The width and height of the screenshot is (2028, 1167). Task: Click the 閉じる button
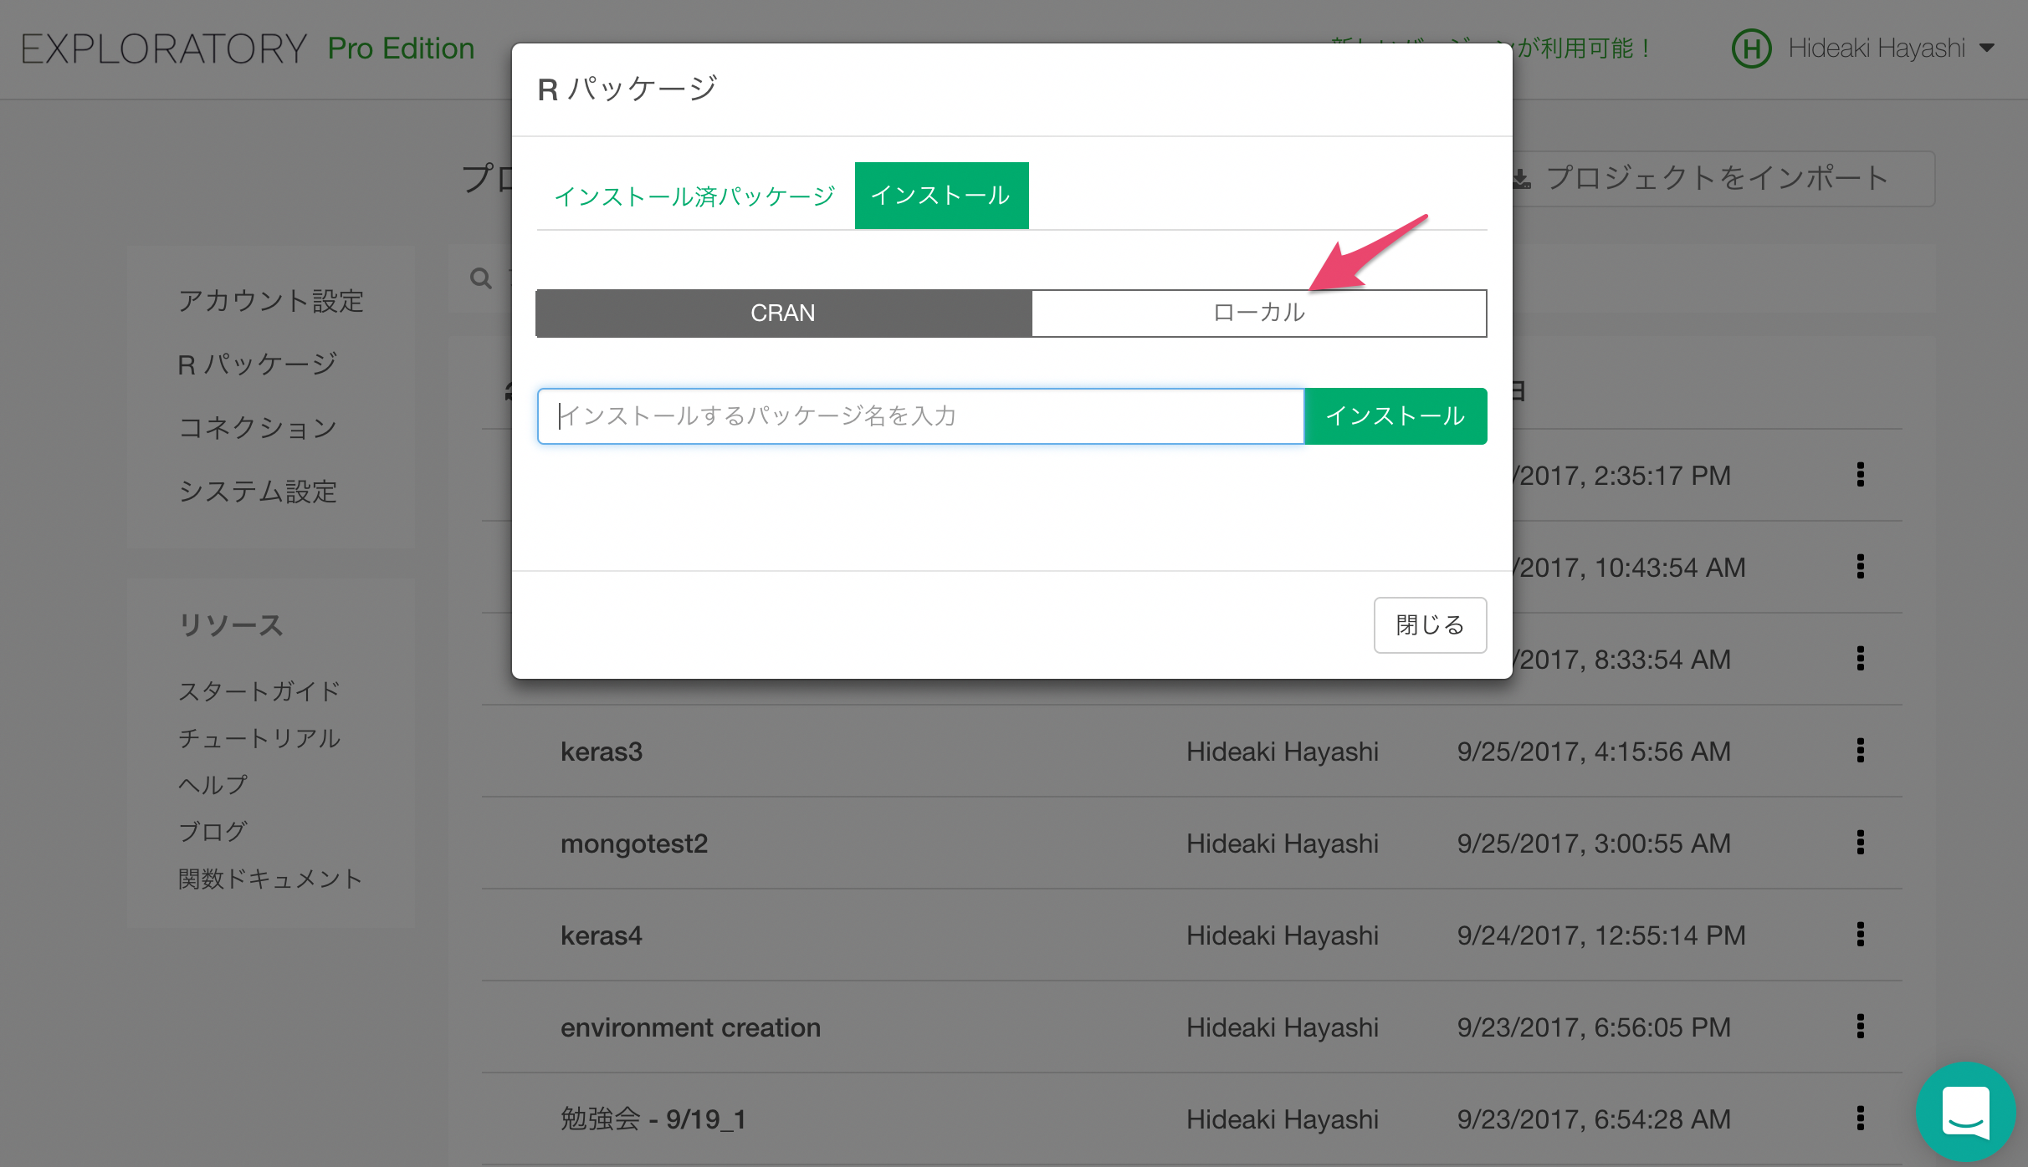[x=1429, y=624]
